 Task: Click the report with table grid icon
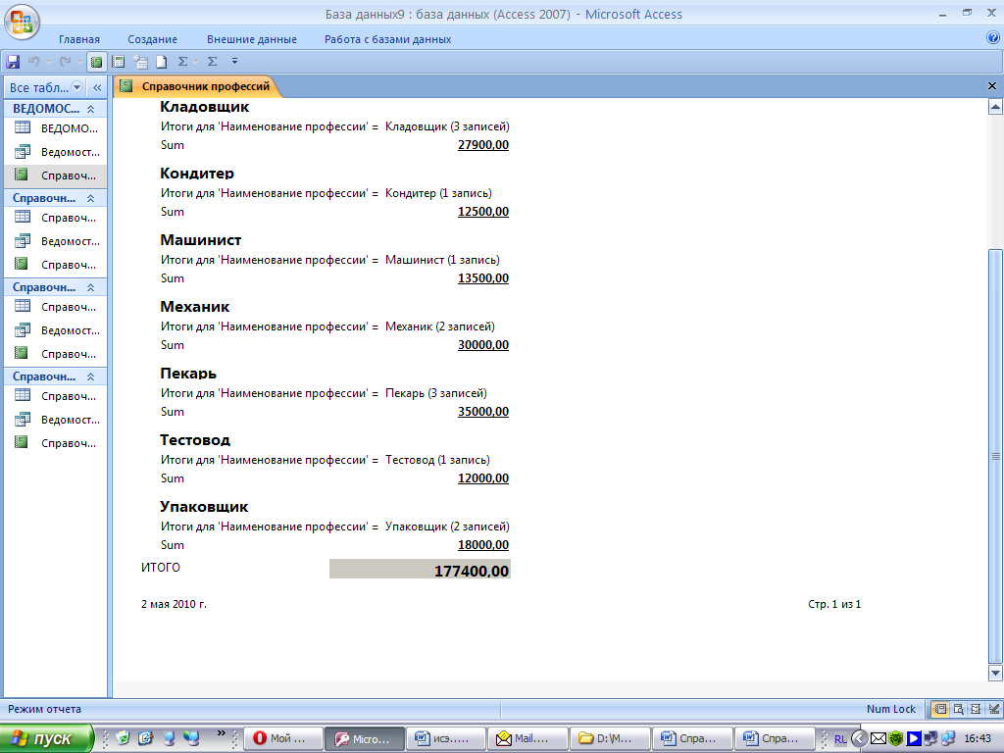point(119,62)
